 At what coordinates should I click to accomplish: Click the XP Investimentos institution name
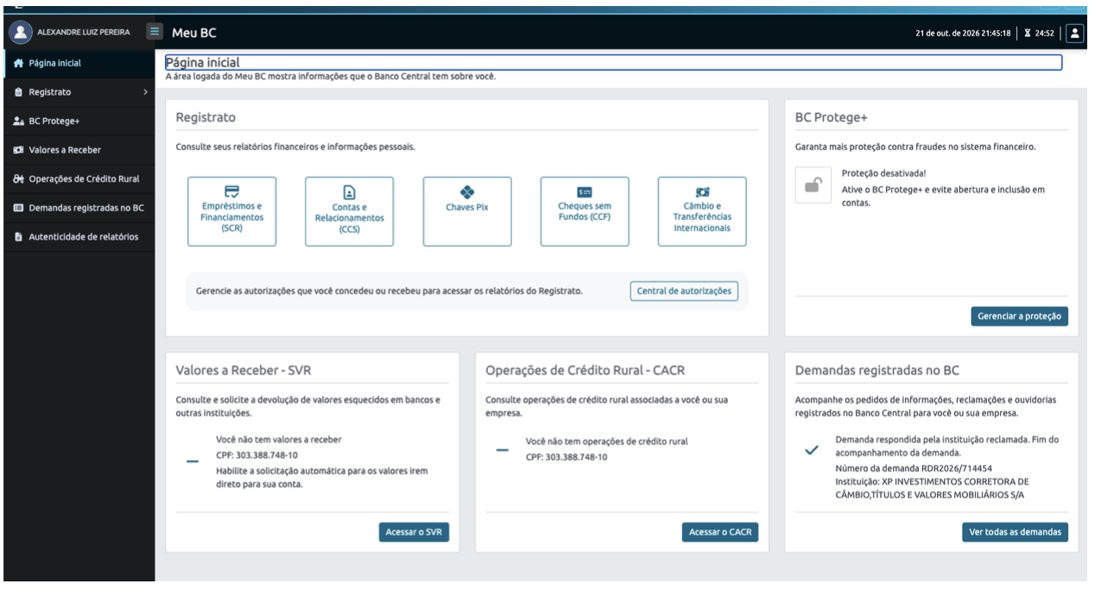932,488
